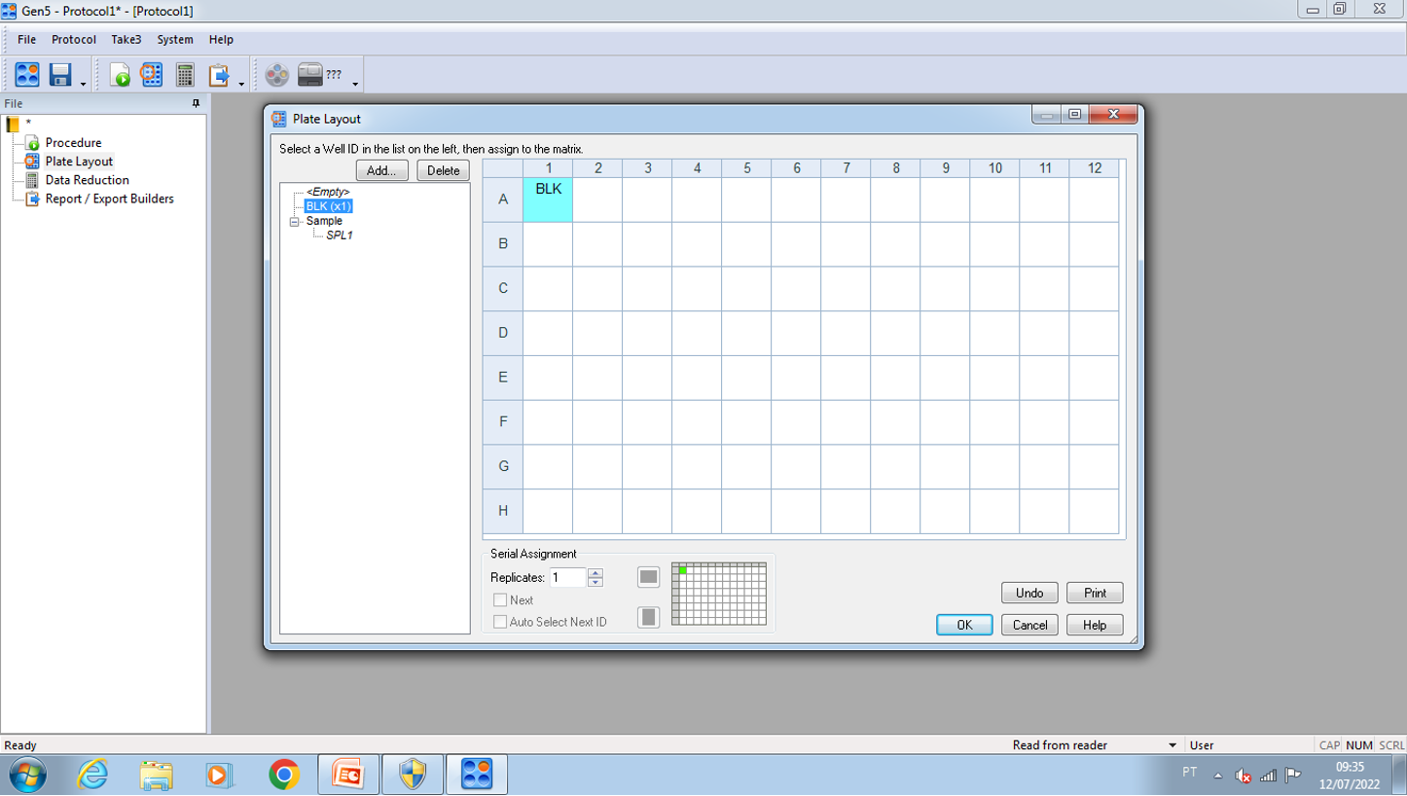Screen dimensions: 1407x796
Task: Click the Plate Layout dialog title icon
Action: pos(279,119)
